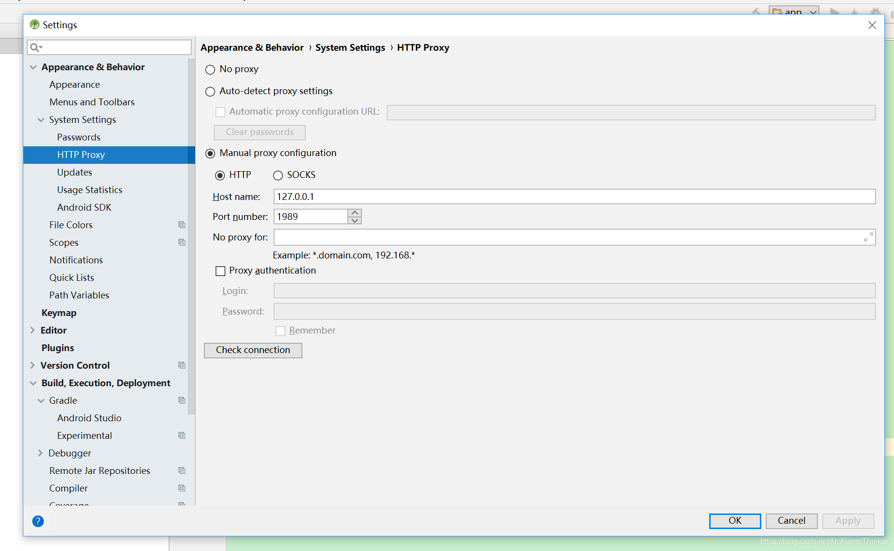Viewport: 894px width, 551px height.
Task: Decrease port number with down arrow
Action: point(355,220)
